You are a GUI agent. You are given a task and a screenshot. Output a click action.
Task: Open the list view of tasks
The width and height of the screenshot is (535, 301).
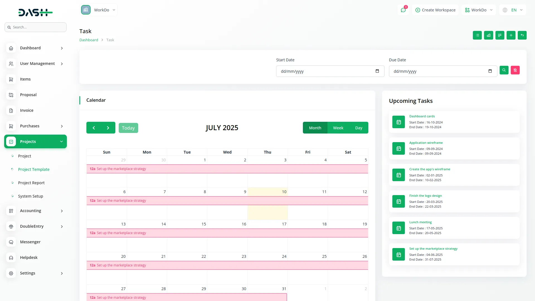point(477,35)
